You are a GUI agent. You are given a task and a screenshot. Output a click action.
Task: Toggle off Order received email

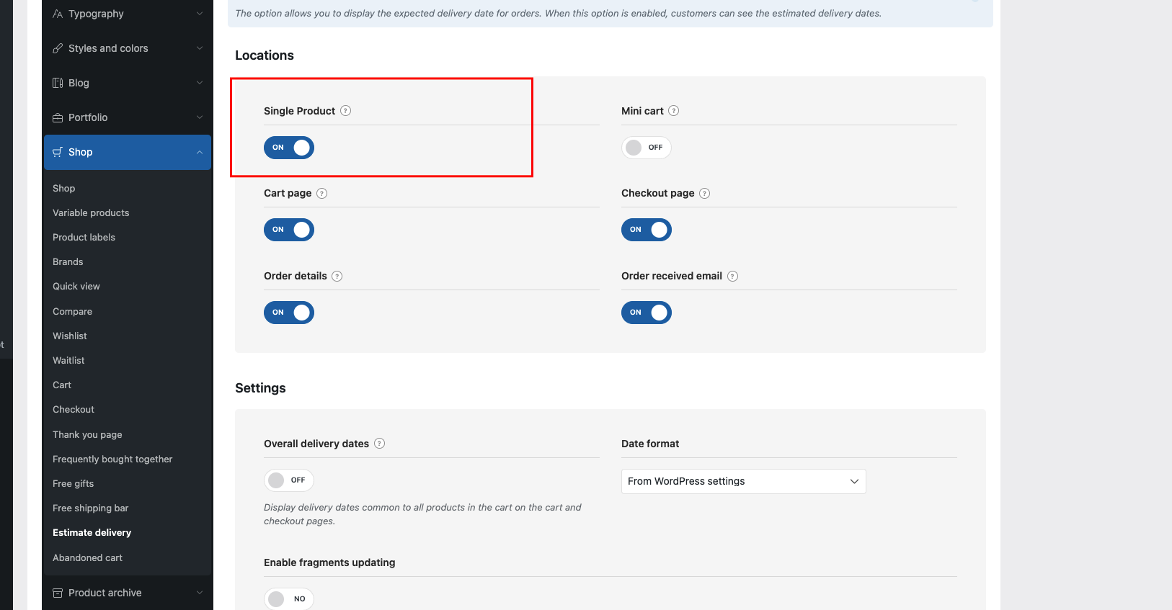click(x=647, y=313)
